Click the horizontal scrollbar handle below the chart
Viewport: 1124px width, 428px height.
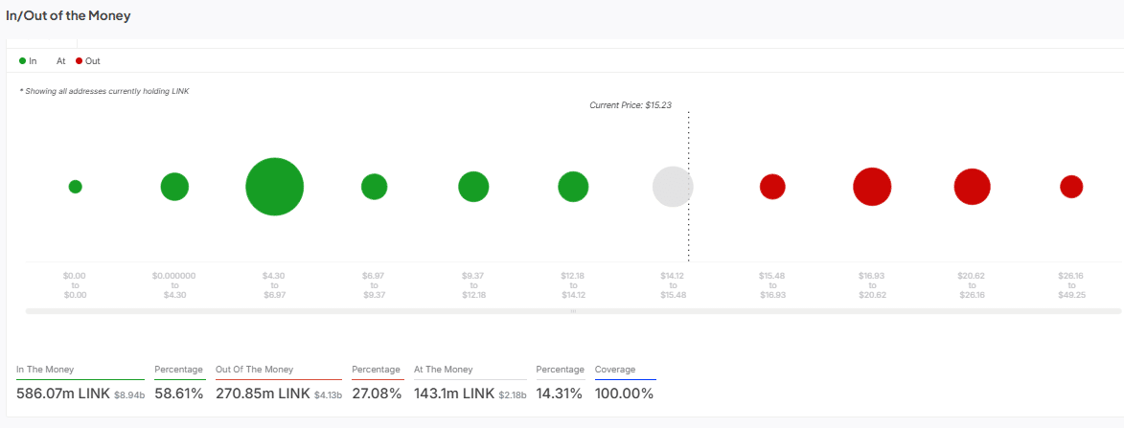pos(573,311)
